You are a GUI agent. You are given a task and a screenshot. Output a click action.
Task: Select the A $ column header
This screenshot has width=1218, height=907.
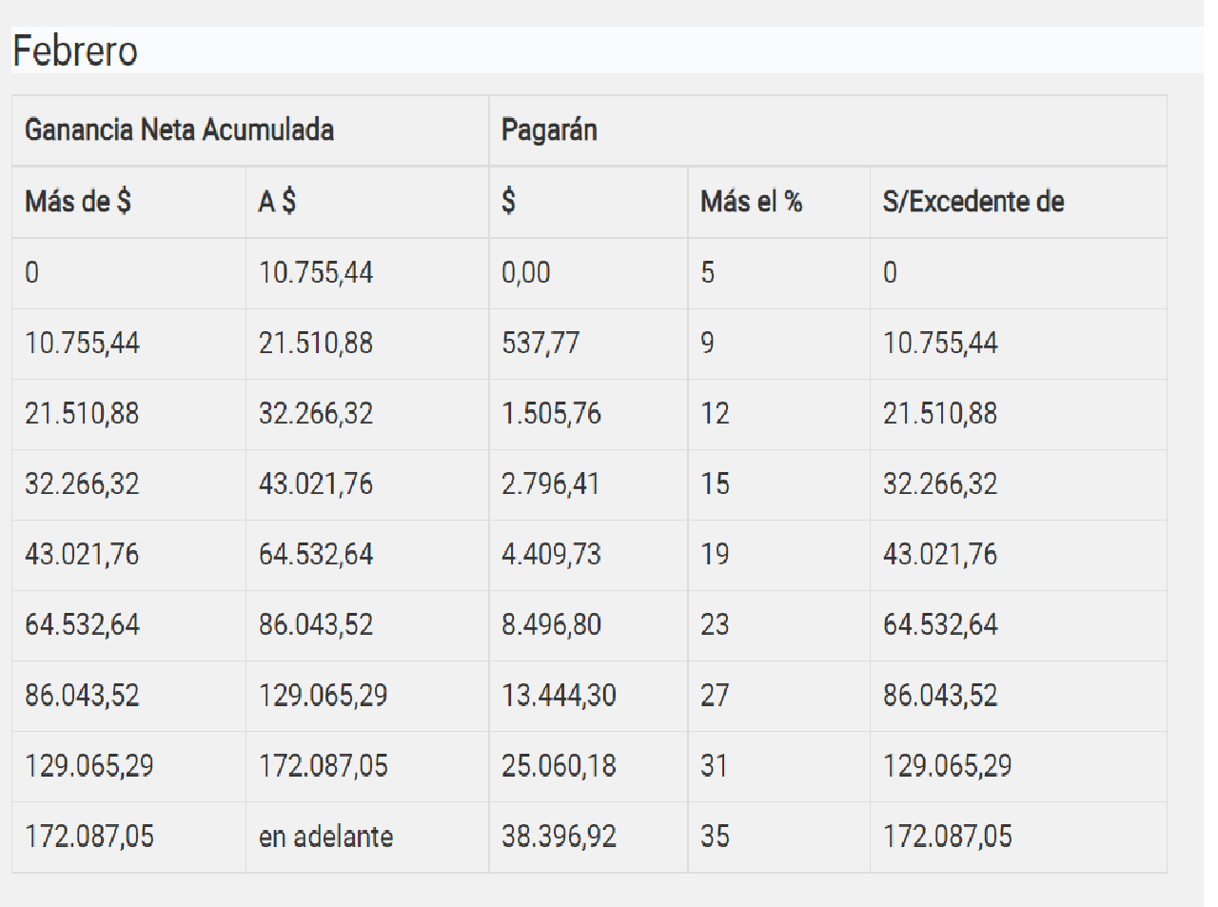(277, 201)
